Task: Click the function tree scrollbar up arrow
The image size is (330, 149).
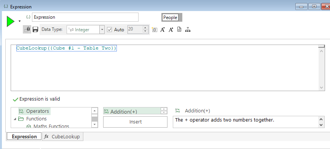Action: (95, 111)
